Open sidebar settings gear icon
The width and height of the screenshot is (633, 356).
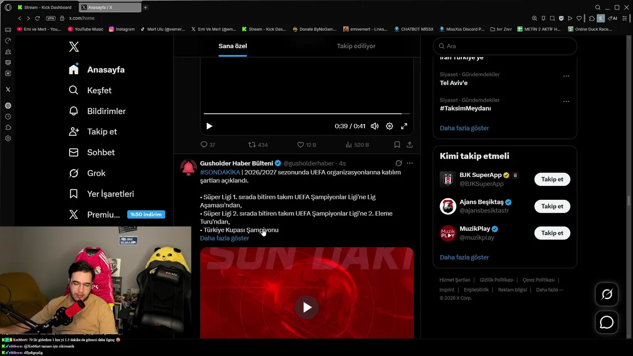(x=8, y=138)
